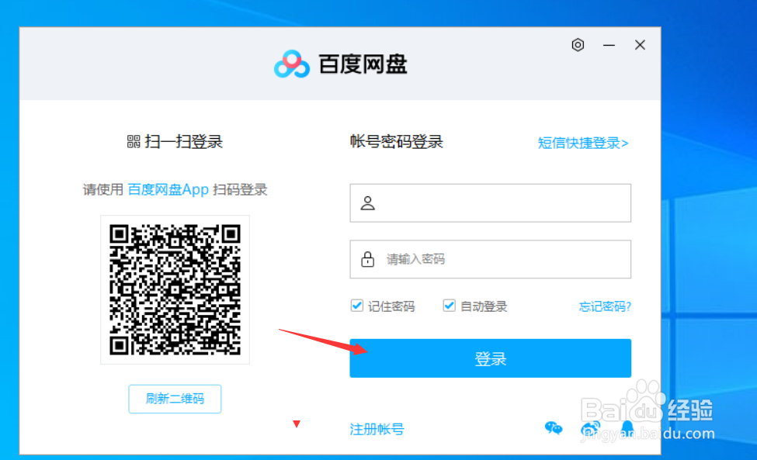The width and height of the screenshot is (757, 460).
Task: Close the Baidu Netdisk login window
Action: pyautogui.click(x=640, y=45)
